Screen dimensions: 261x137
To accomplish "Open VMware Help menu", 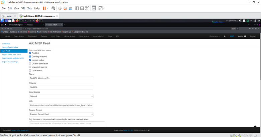I will (37, 8).
